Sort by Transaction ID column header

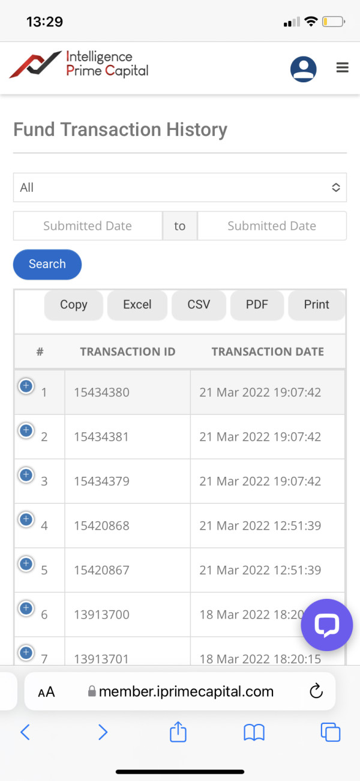click(x=127, y=352)
